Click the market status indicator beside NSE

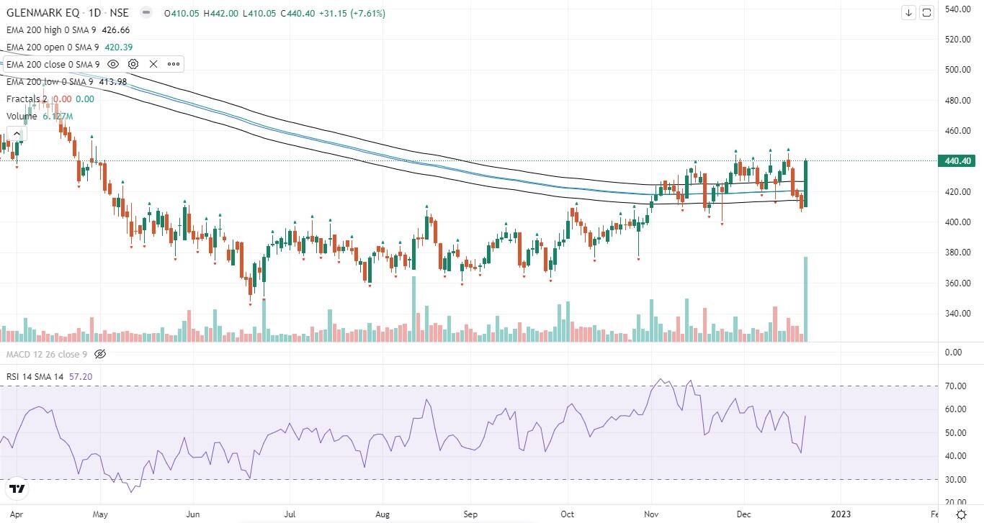pos(146,13)
